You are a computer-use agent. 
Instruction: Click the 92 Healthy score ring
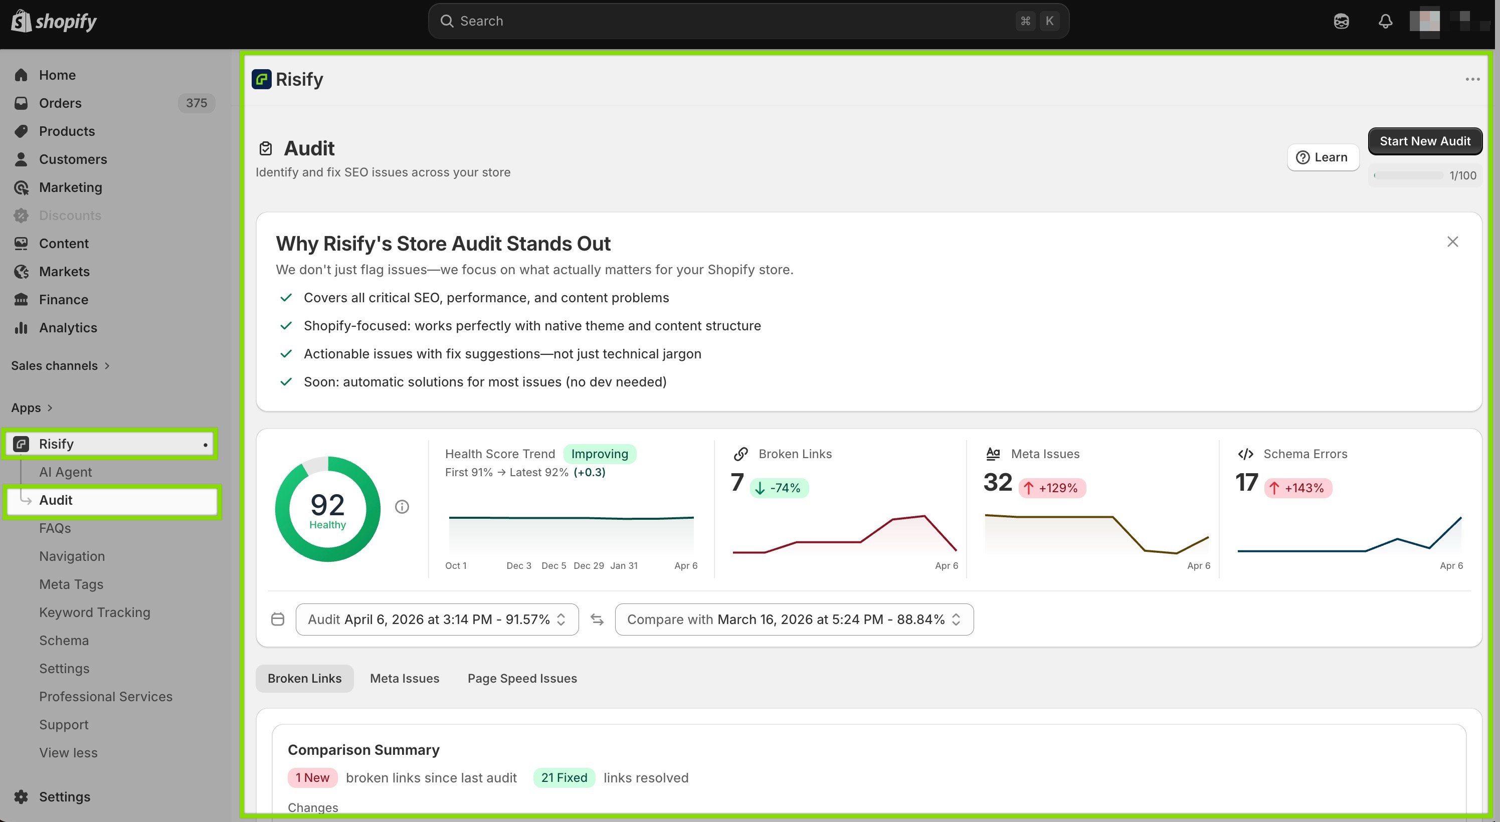[x=328, y=509]
